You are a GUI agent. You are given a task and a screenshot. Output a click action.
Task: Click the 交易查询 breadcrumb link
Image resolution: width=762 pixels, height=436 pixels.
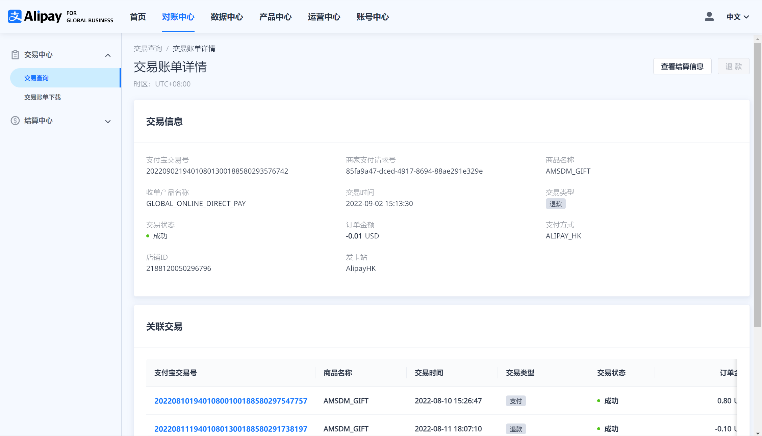148,49
